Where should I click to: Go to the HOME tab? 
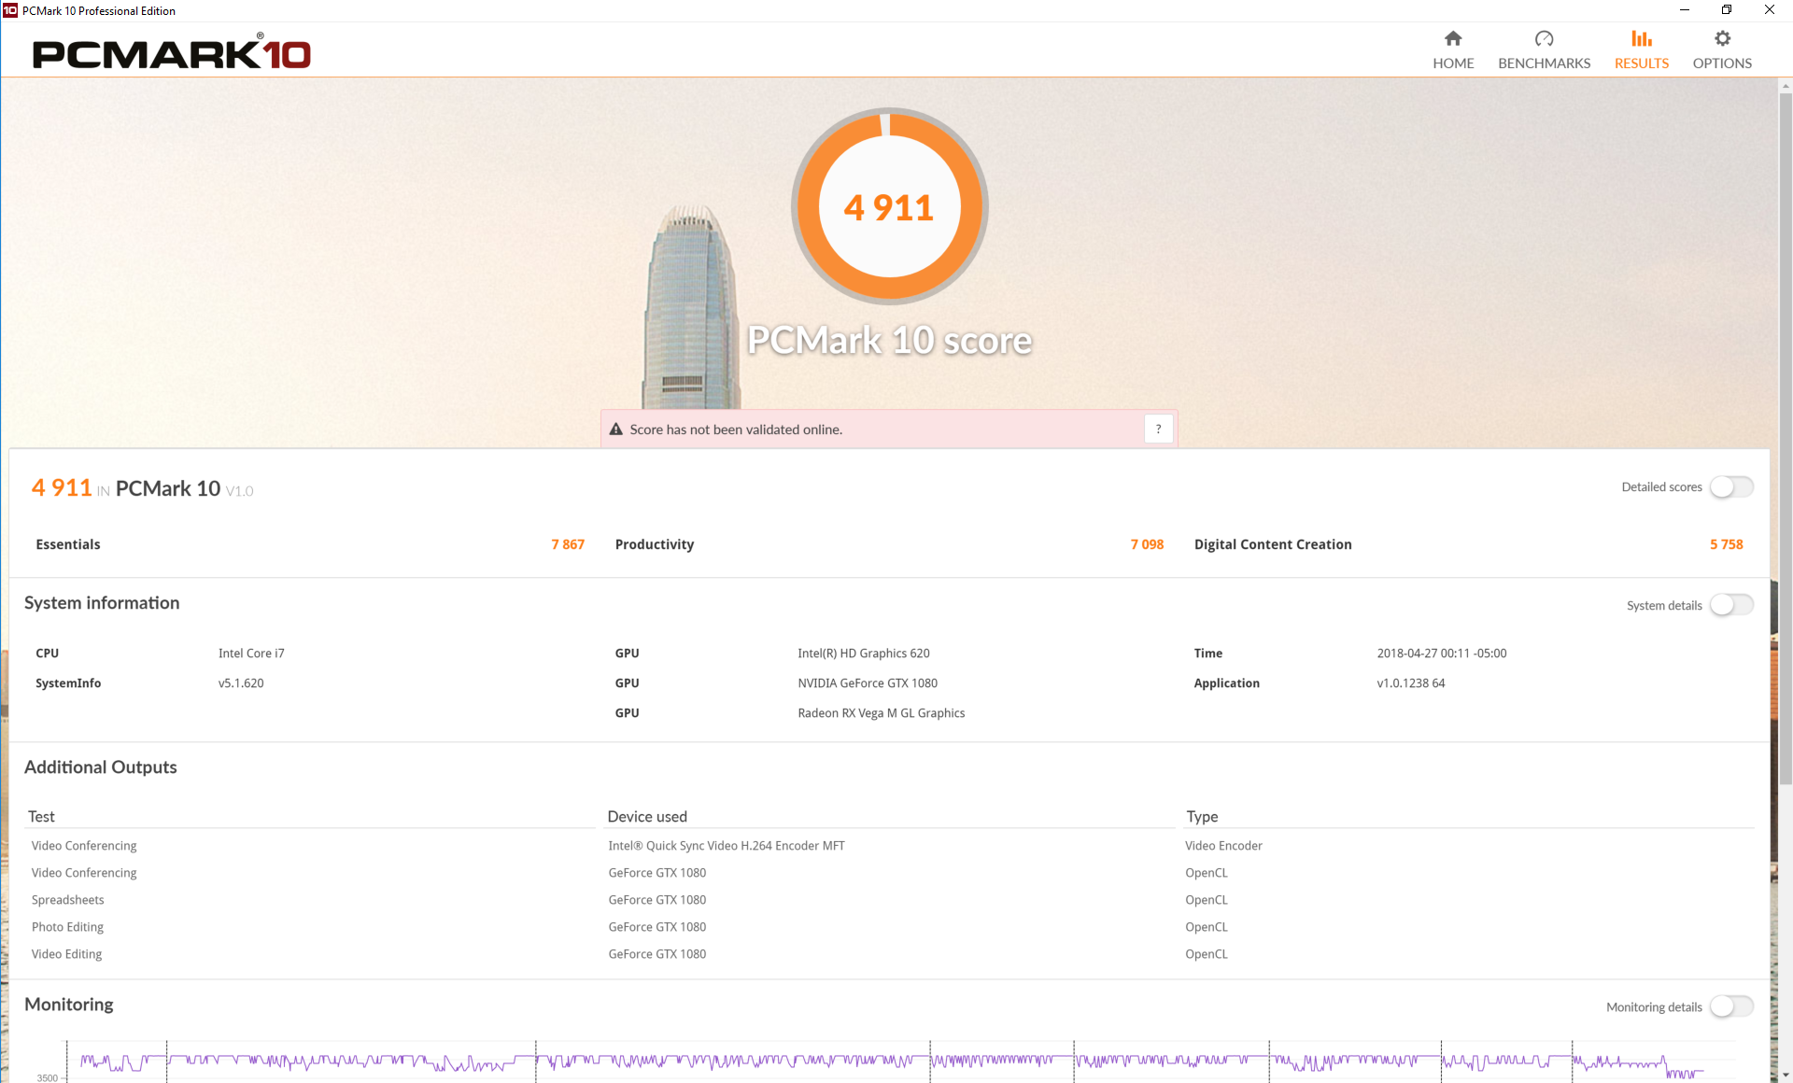pos(1453,49)
